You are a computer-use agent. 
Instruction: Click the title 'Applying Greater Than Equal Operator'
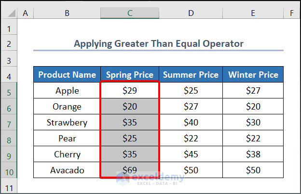(158, 44)
